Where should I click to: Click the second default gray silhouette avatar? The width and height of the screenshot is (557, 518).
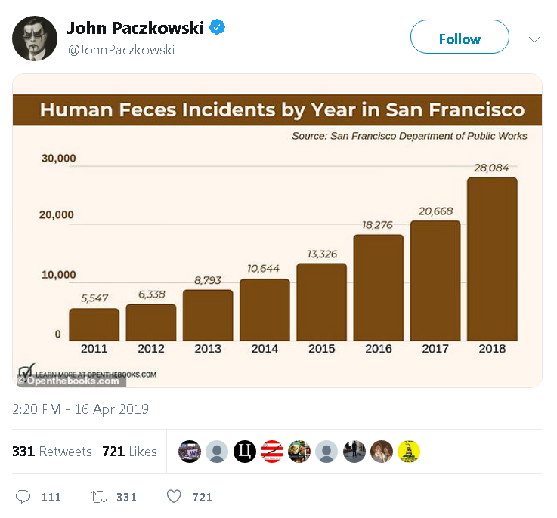[326, 452]
